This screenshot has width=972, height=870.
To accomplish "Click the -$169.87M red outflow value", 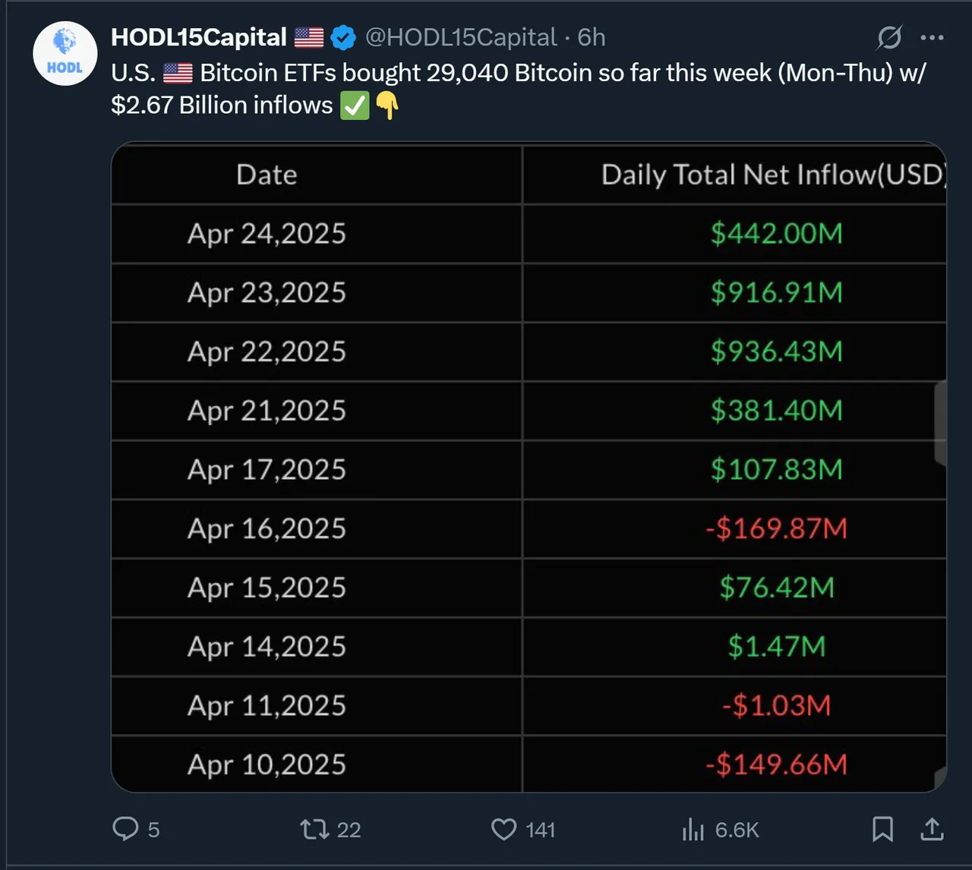I will (777, 528).
